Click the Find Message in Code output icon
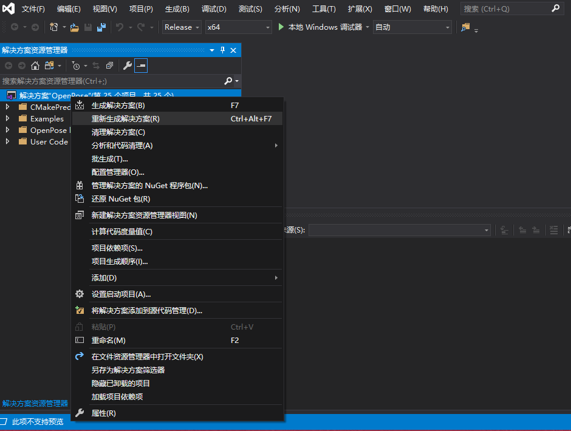The width and height of the screenshot is (571, 431). [x=504, y=230]
